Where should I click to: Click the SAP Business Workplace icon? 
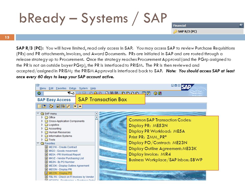tap(51, 106)
